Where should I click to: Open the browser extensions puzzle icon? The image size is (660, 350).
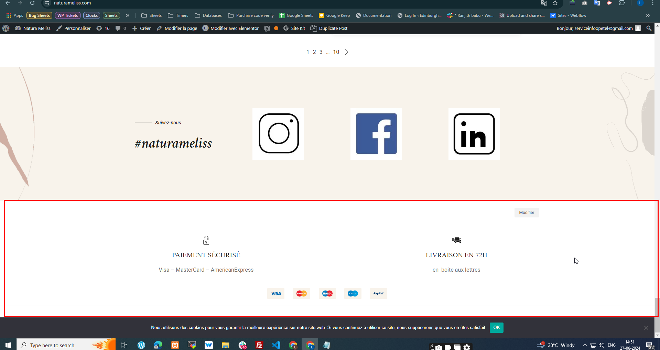pyautogui.click(x=622, y=3)
